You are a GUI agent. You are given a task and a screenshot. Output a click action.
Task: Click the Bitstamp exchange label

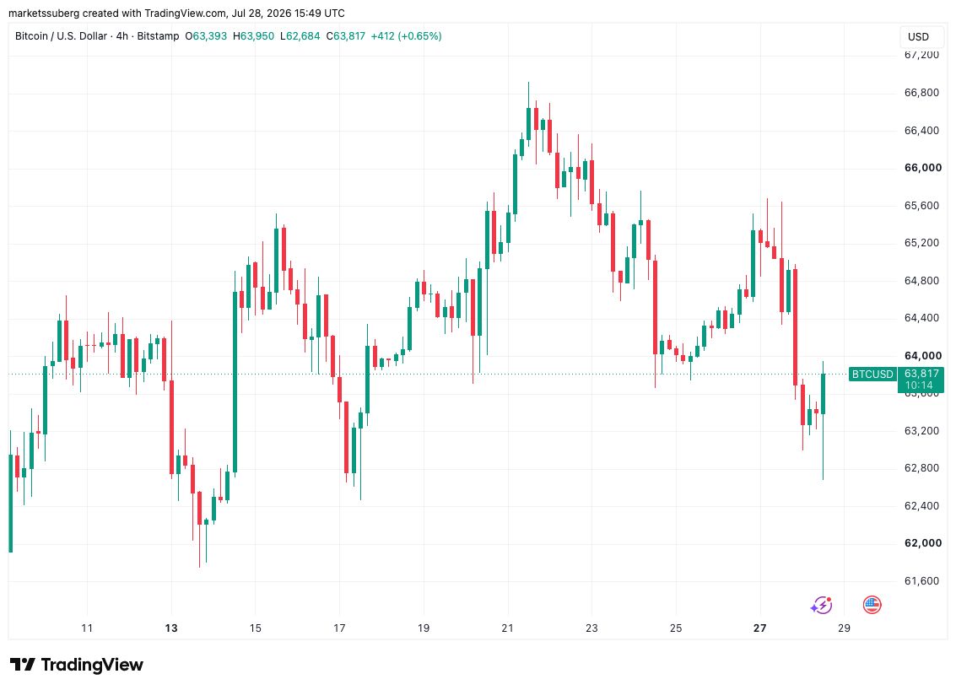tap(158, 36)
